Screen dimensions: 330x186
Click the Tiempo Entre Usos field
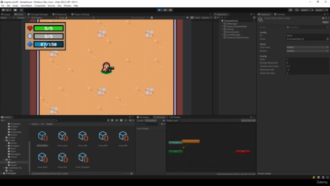point(307,66)
